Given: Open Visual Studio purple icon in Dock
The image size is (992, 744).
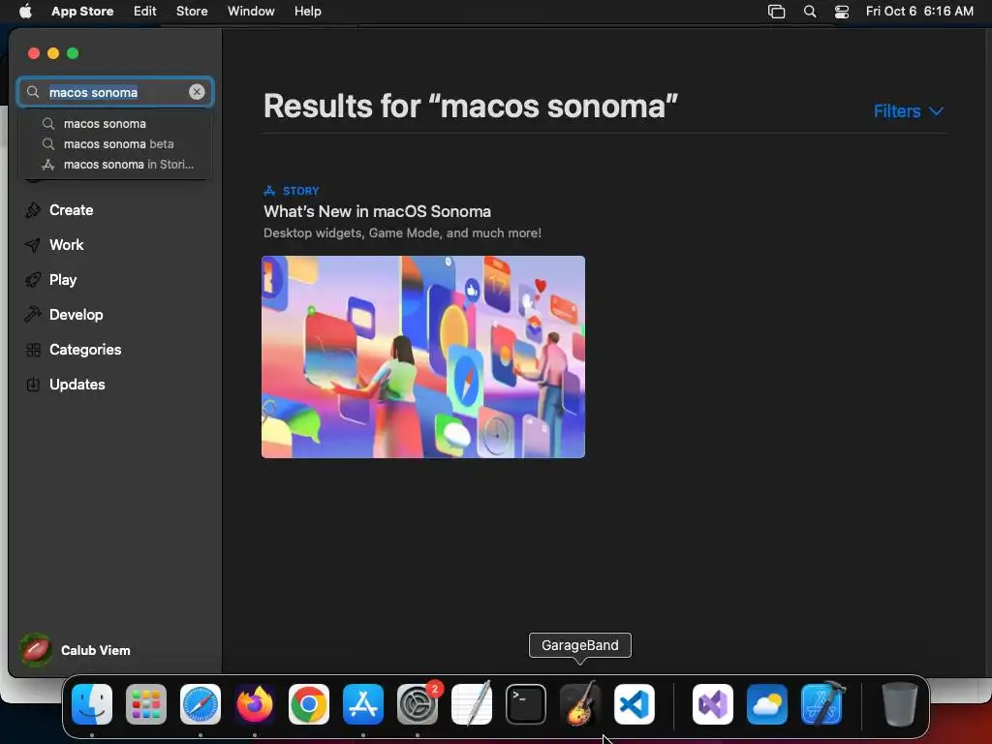Looking at the screenshot, I should (x=713, y=704).
